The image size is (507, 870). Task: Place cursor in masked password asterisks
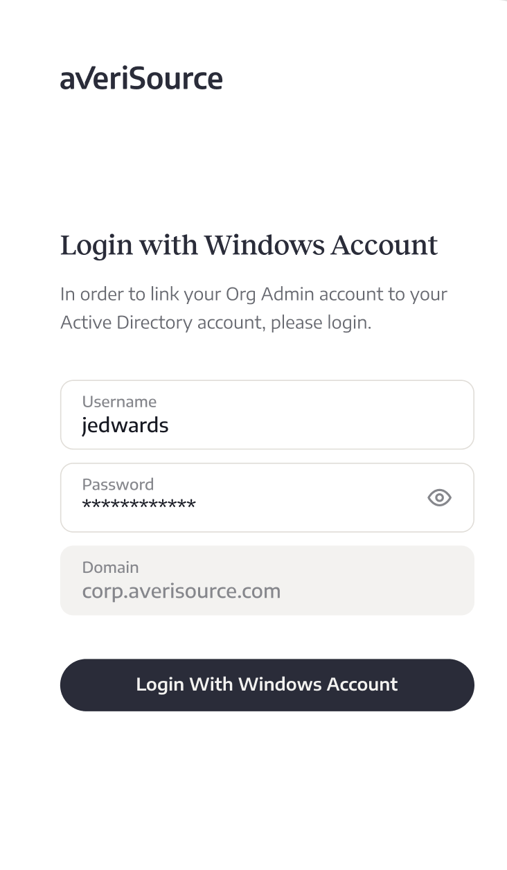(139, 504)
